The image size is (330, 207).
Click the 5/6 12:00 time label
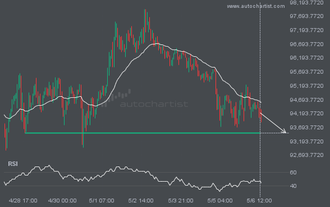[x=259, y=200]
